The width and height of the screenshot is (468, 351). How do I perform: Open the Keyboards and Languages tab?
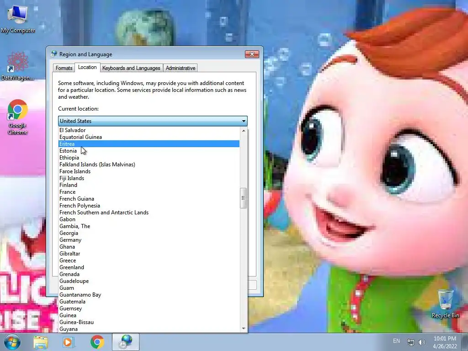coord(131,68)
